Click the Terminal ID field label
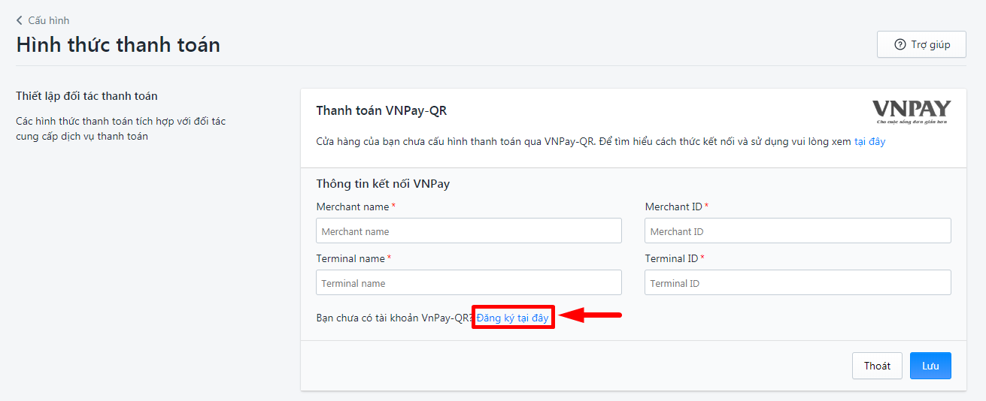The image size is (986, 401). (672, 258)
